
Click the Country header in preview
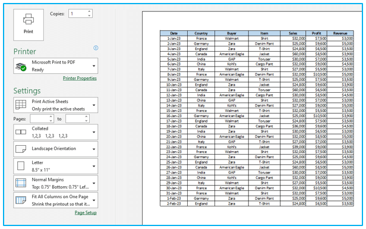pyautogui.click(x=201, y=33)
